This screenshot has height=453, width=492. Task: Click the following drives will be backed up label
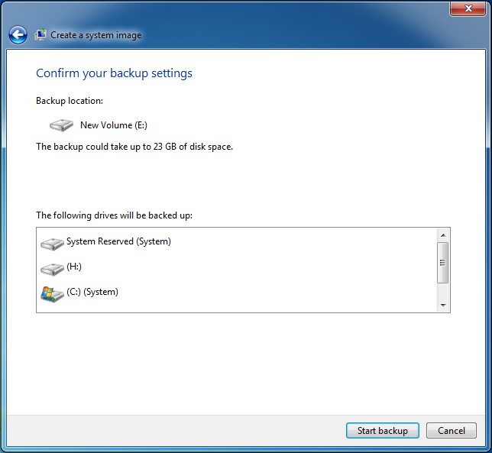pyautogui.click(x=115, y=215)
